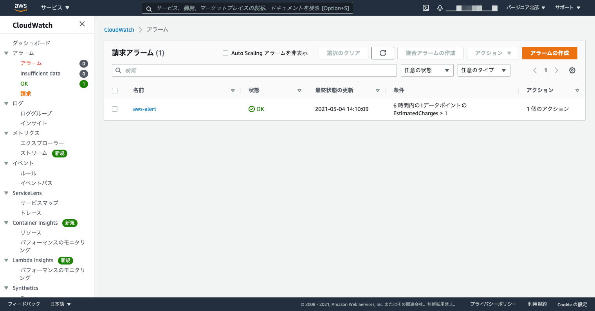
Task: Open リソース under Container Insights
Action: click(x=31, y=232)
